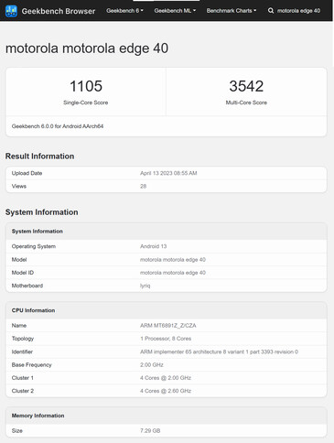Click the Upload Date label
334x443 pixels.
click(x=27, y=173)
